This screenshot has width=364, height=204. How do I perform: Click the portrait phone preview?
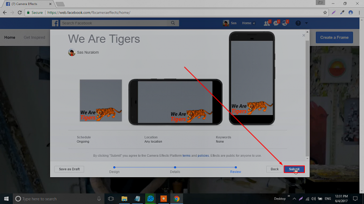click(x=252, y=78)
